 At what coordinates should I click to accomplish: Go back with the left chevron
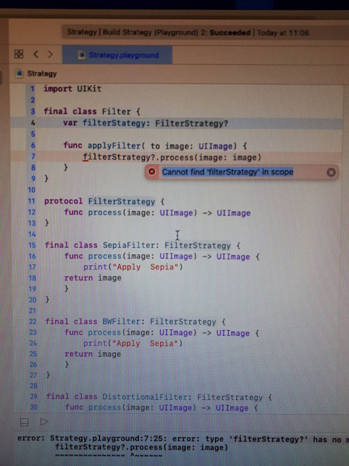[36, 54]
